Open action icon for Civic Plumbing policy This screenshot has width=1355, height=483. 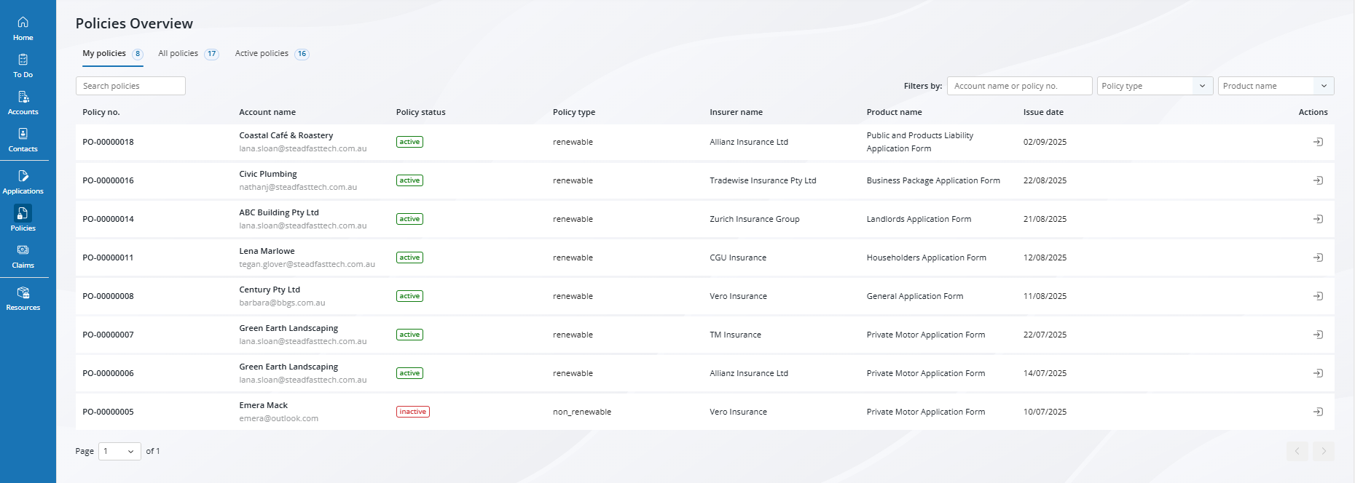point(1318,180)
